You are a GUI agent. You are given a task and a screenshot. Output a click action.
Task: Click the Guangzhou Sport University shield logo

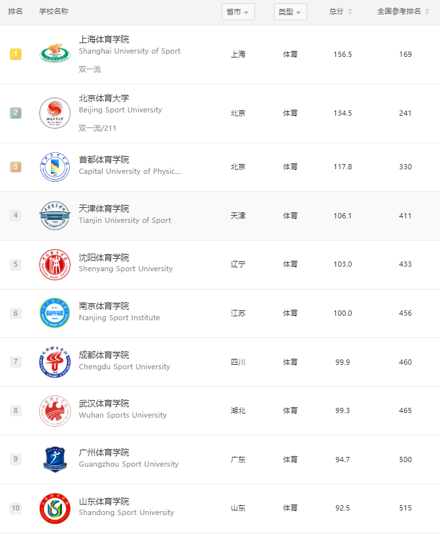tap(55, 459)
